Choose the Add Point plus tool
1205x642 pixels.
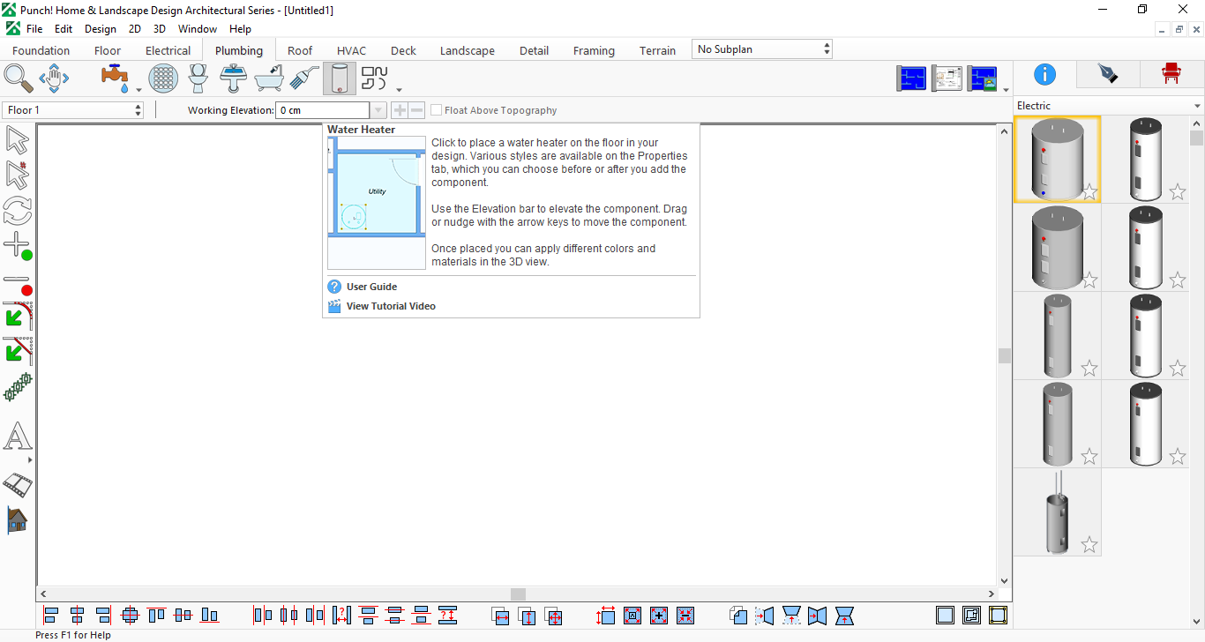(18, 246)
